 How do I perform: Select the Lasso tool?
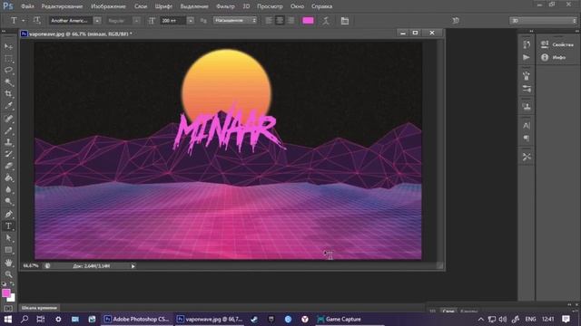[x=8, y=71]
